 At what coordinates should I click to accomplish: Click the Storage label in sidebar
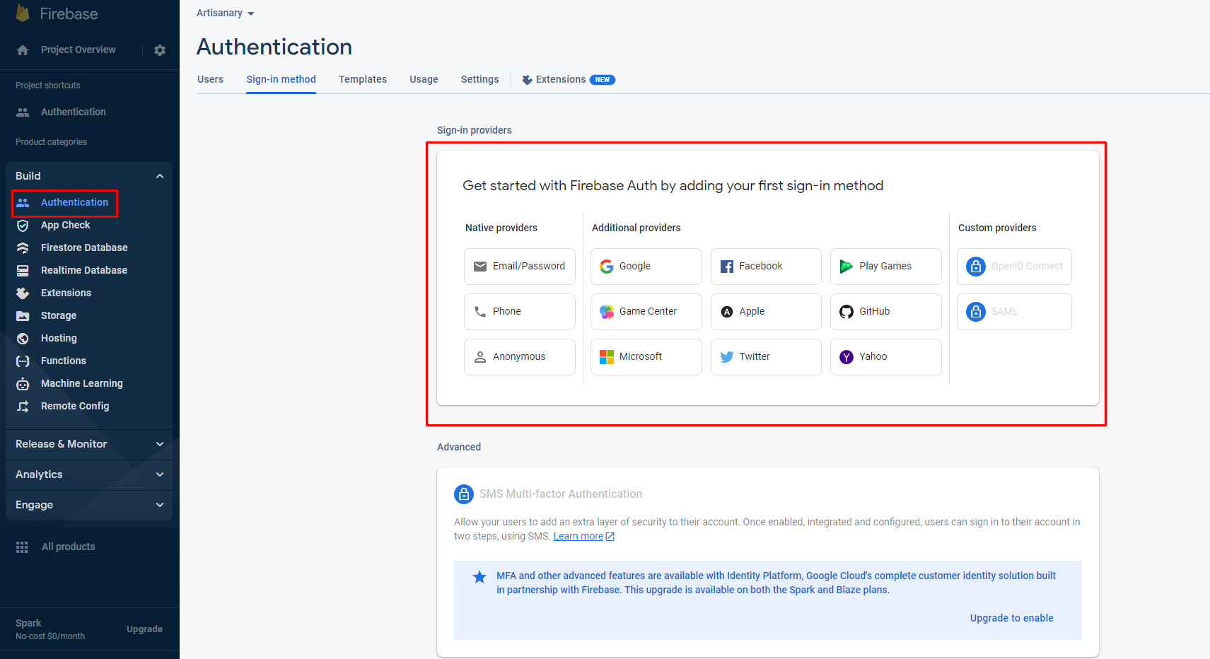click(x=59, y=315)
